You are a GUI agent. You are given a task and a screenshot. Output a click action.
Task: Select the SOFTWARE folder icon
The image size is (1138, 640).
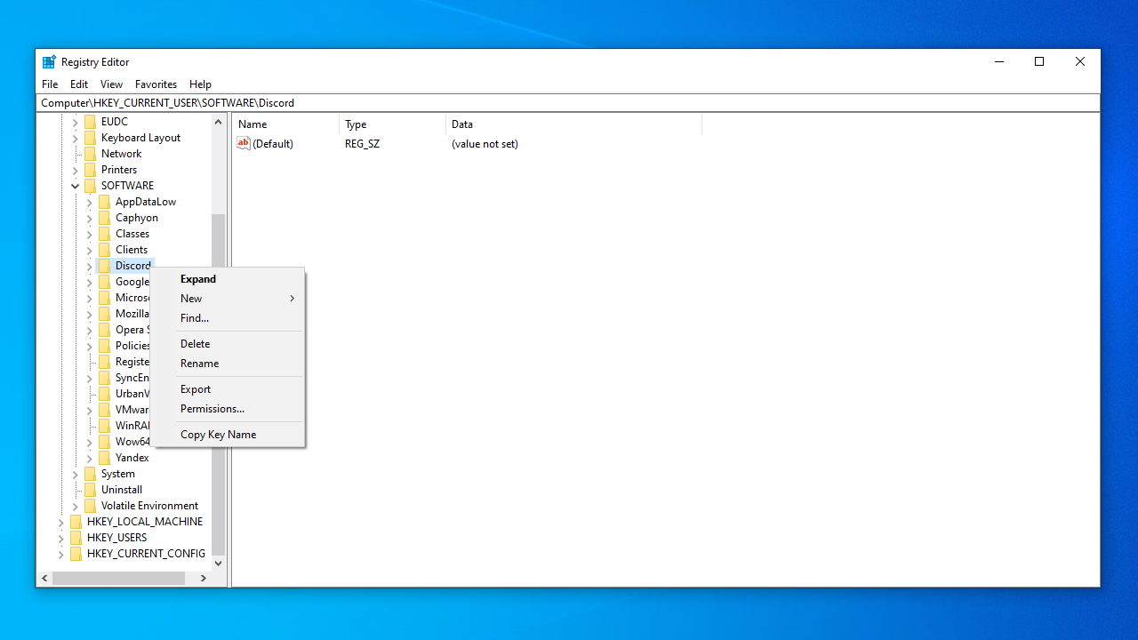click(90, 186)
